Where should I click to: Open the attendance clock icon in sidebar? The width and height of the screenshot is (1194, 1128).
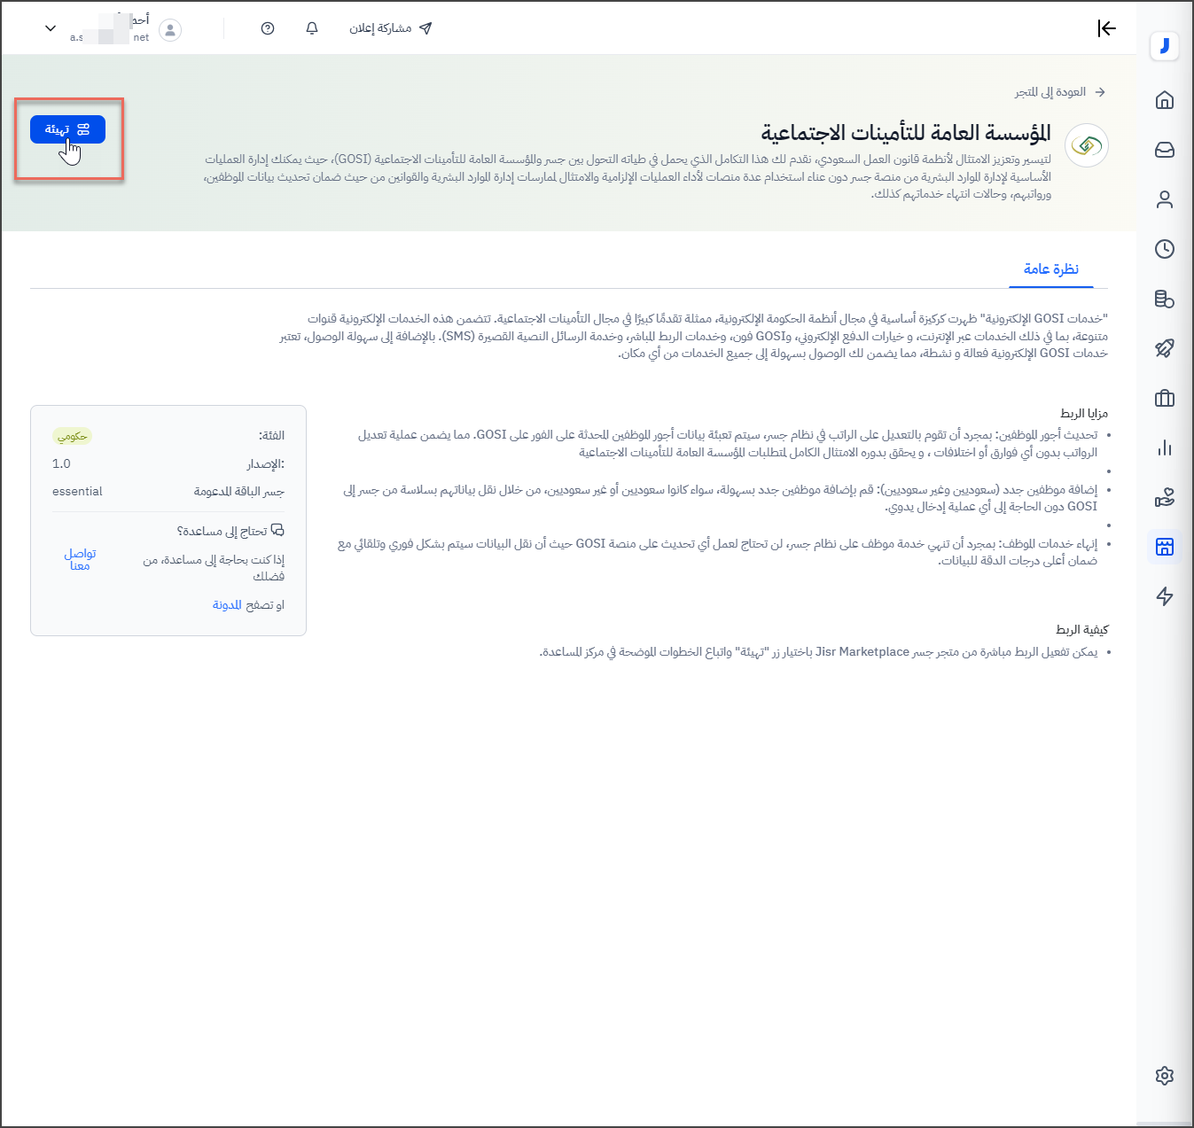1164,249
